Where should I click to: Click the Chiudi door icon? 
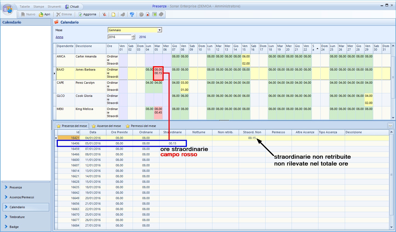coord(67,7)
